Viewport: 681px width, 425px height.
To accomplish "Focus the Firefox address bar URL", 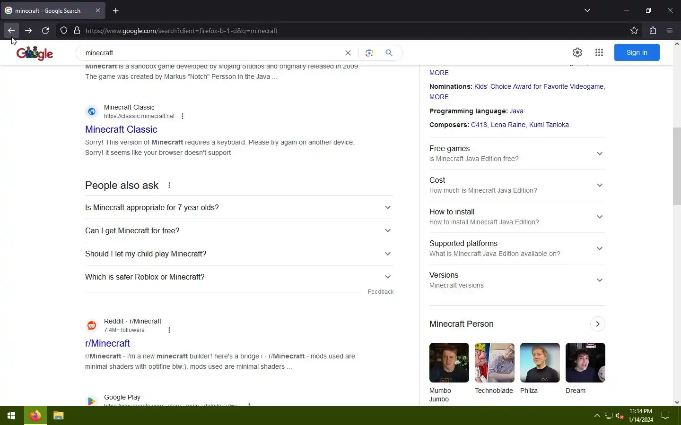I will tap(350, 31).
